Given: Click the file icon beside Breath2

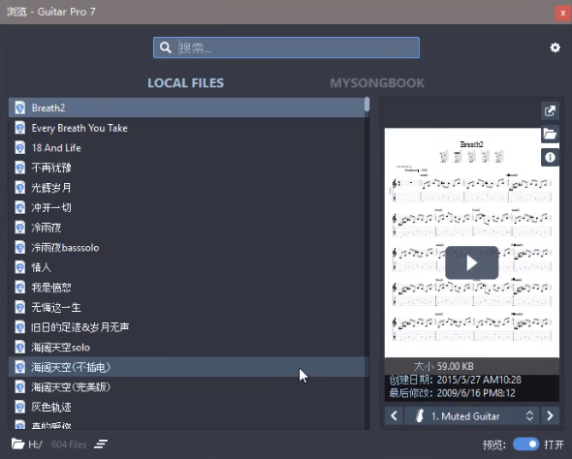Looking at the screenshot, I should (x=20, y=107).
